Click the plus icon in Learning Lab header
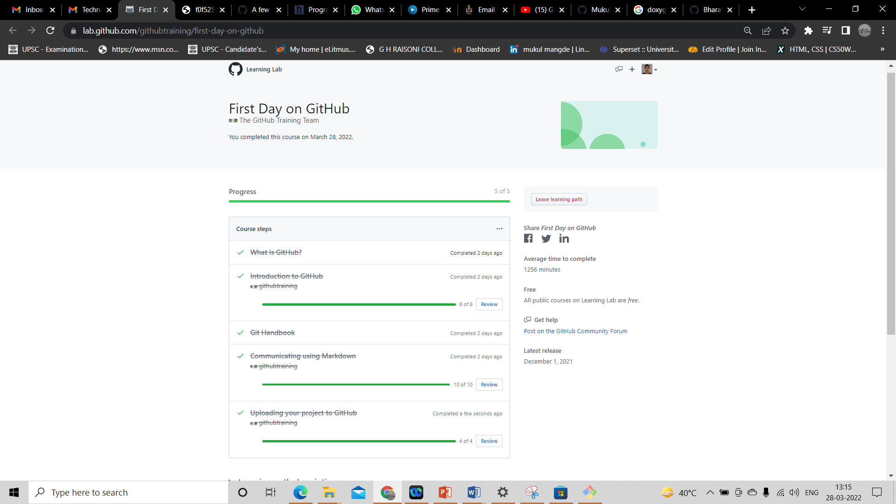Screen dimensions: 896x504 tap(632, 69)
